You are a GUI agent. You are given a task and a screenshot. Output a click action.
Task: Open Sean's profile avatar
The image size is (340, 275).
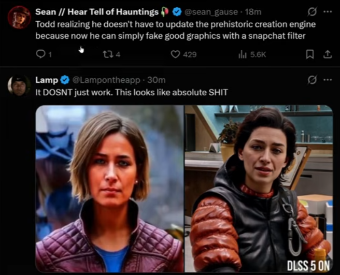pos(19,17)
